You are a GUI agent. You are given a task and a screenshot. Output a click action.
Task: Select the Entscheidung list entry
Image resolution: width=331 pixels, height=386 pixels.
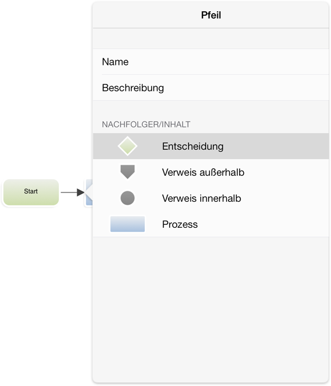click(x=211, y=146)
